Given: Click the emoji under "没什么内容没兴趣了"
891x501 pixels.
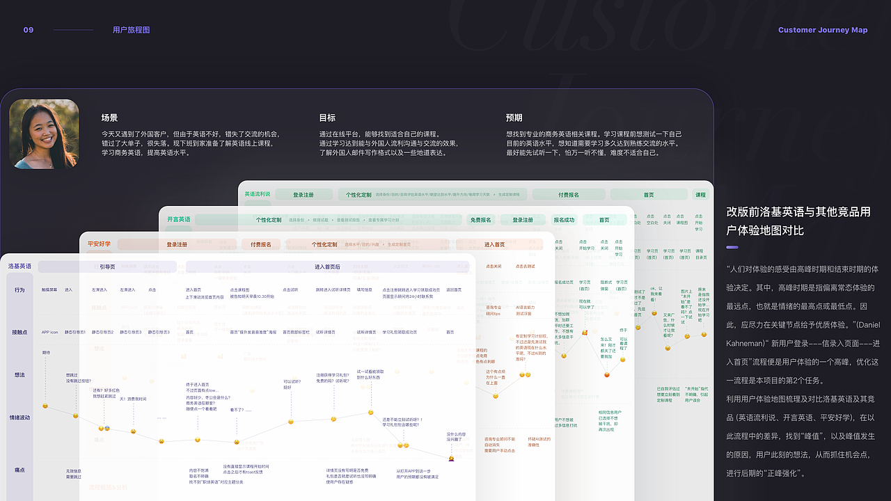Looking at the screenshot, I should pyautogui.click(x=452, y=459).
